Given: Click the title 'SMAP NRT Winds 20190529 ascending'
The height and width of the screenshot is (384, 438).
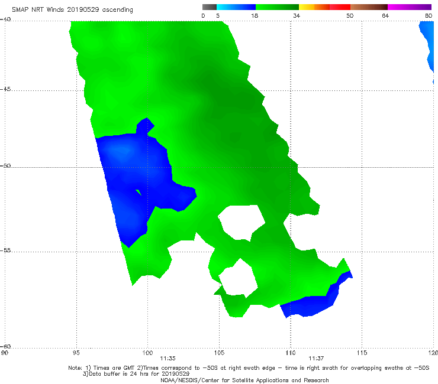Looking at the screenshot, I should click(x=72, y=9).
